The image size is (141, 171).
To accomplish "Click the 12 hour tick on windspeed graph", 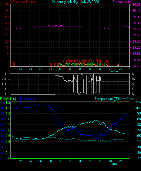I will (70, 69).
